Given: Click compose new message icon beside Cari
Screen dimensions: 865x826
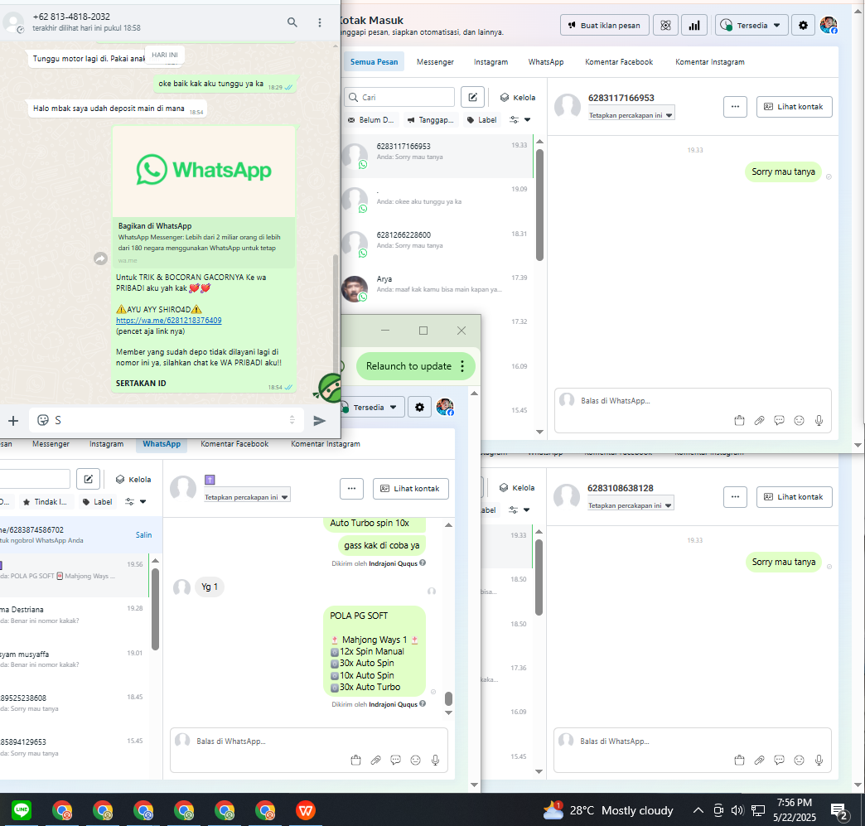Looking at the screenshot, I should pyautogui.click(x=473, y=97).
